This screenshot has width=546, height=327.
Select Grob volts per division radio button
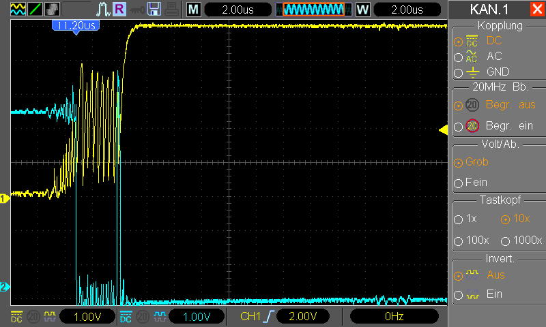click(458, 163)
